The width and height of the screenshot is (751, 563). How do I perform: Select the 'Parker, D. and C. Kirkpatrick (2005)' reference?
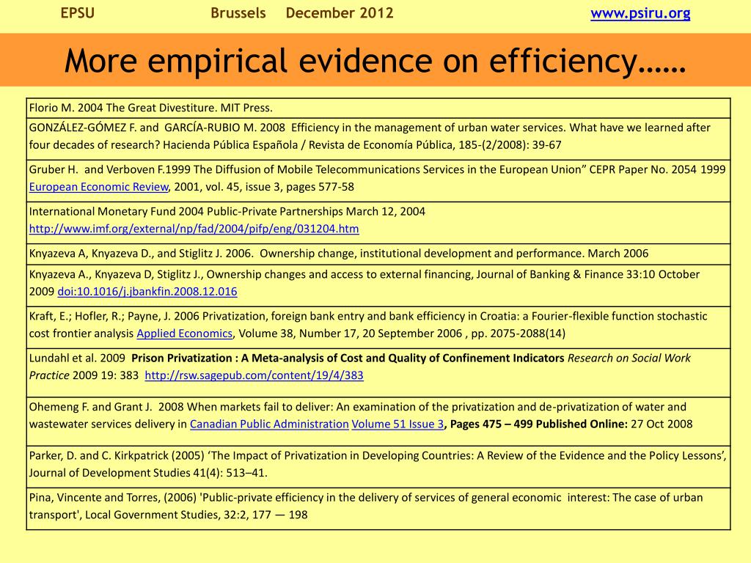click(378, 467)
